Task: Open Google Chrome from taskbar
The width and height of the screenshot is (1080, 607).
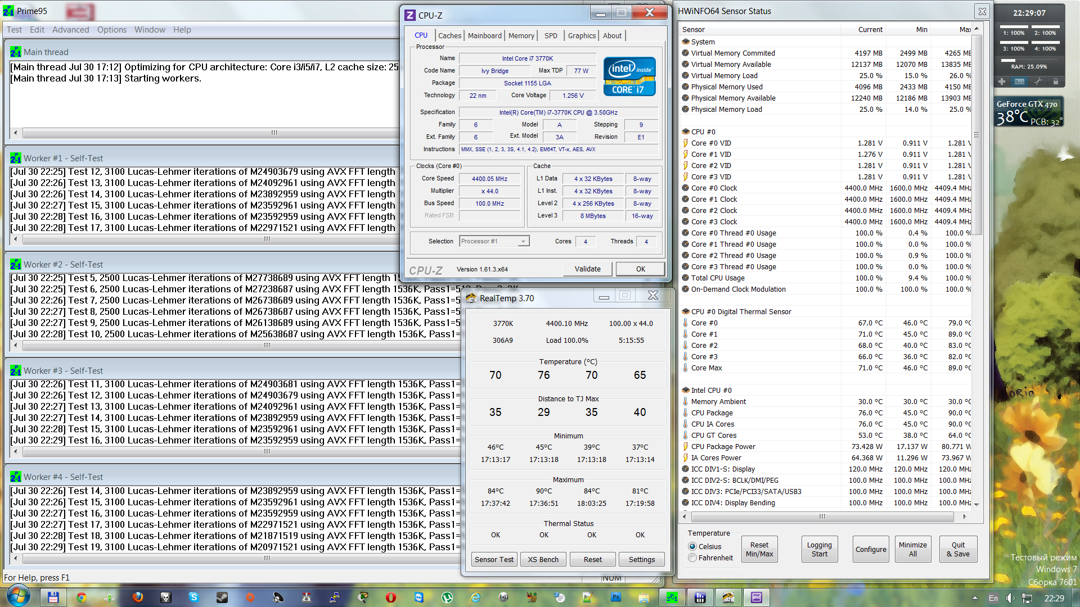Action: click(x=82, y=597)
